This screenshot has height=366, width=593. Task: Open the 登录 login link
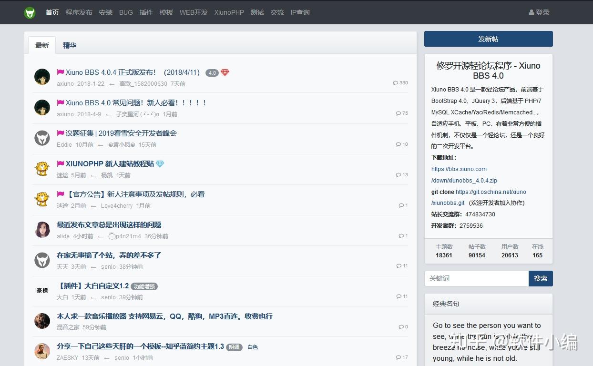tap(539, 12)
